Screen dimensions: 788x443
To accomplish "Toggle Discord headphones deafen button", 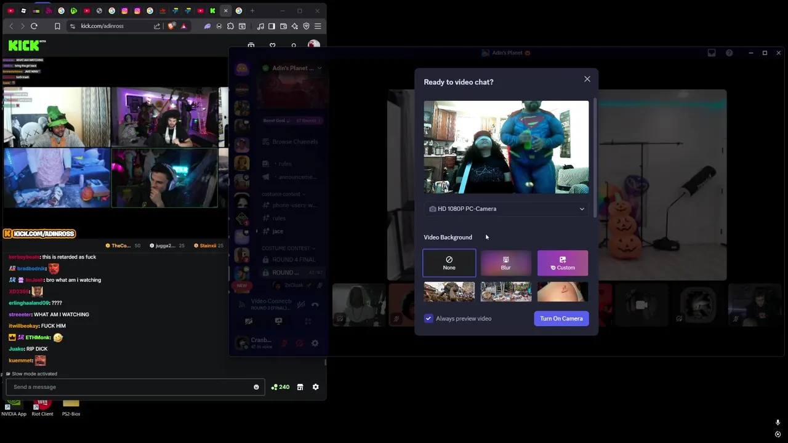I will 300,343.
